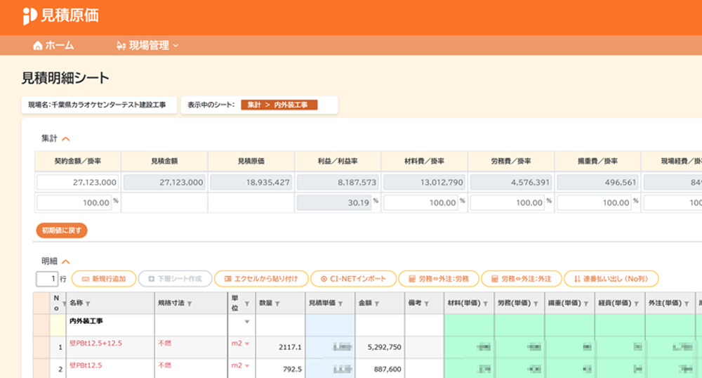The image size is (702, 378).
Task: Click 連番払い出し (No列) button
Action: click(611, 278)
